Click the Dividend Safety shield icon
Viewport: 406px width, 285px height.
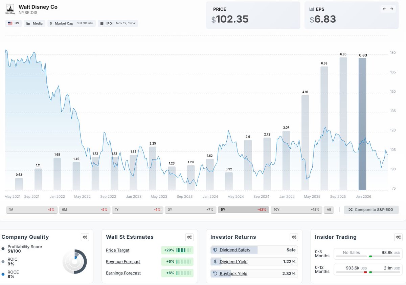tap(215, 250)
